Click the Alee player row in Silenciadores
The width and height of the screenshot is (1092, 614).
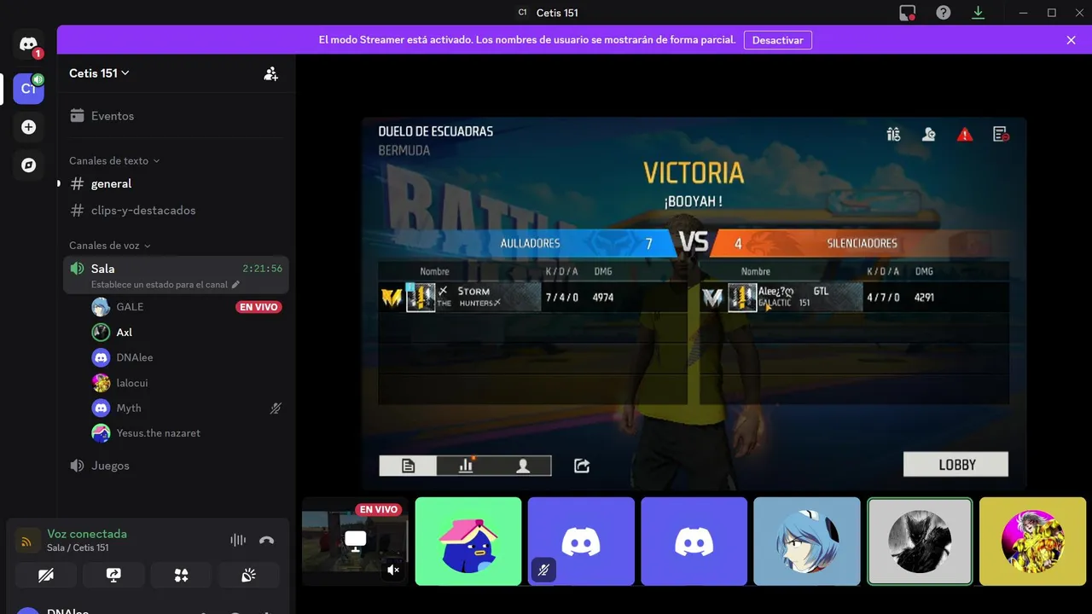pyautogui.click(x=855, y=298)
